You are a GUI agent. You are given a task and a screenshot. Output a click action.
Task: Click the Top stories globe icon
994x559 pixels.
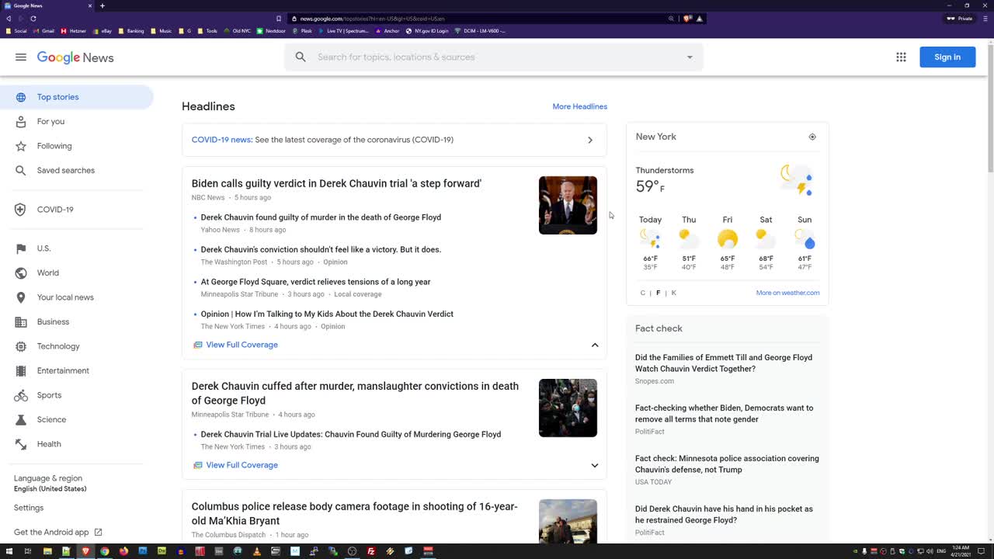(x=21, y=97)
